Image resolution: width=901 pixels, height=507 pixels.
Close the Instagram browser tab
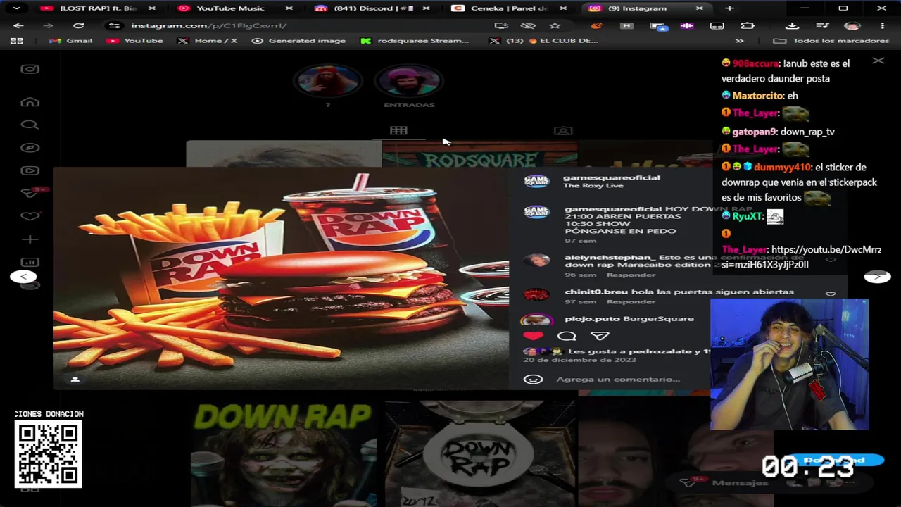click(x=699, y=8)
